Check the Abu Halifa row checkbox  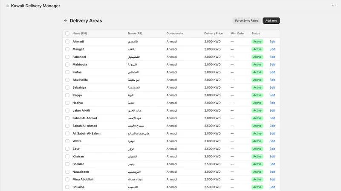coord(67,80)
